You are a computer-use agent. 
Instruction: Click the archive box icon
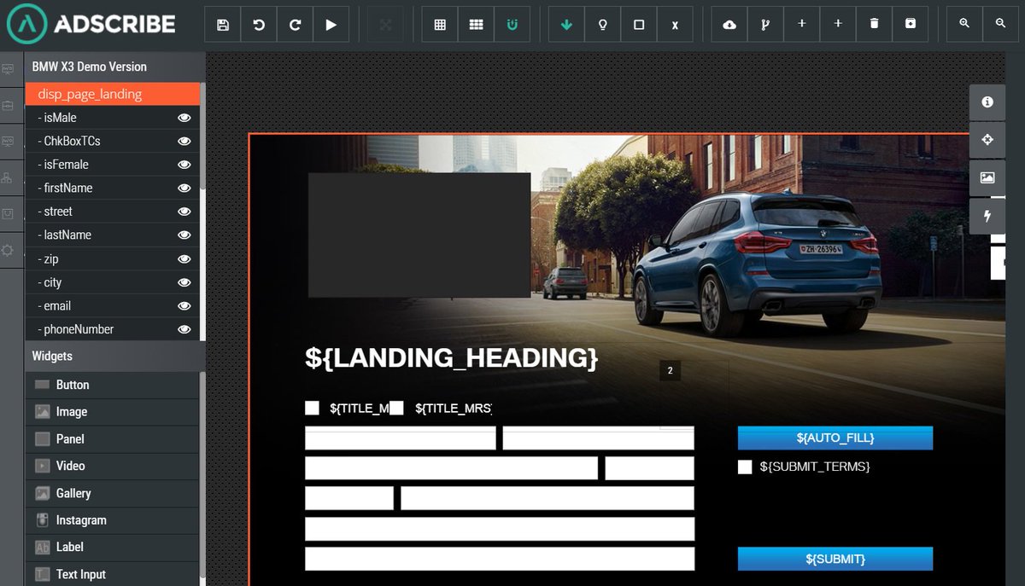[x=911, y=26]
